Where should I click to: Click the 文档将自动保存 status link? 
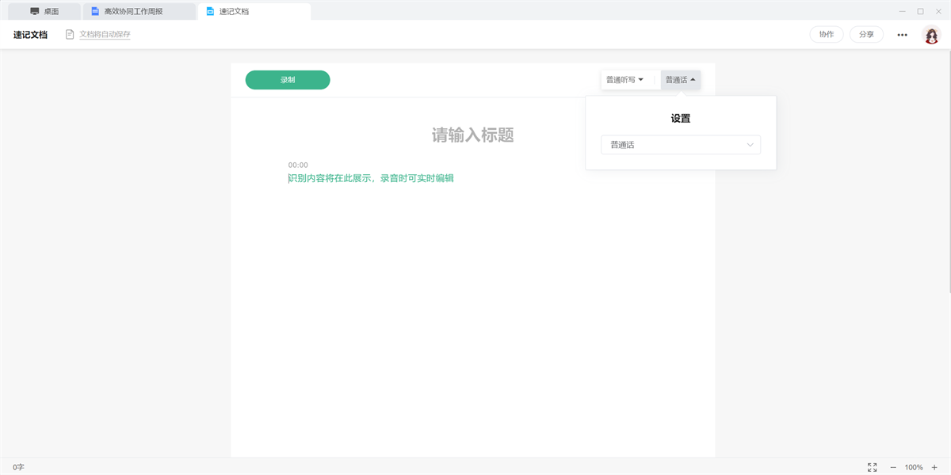pyautogui.click(x=105, y=35)
